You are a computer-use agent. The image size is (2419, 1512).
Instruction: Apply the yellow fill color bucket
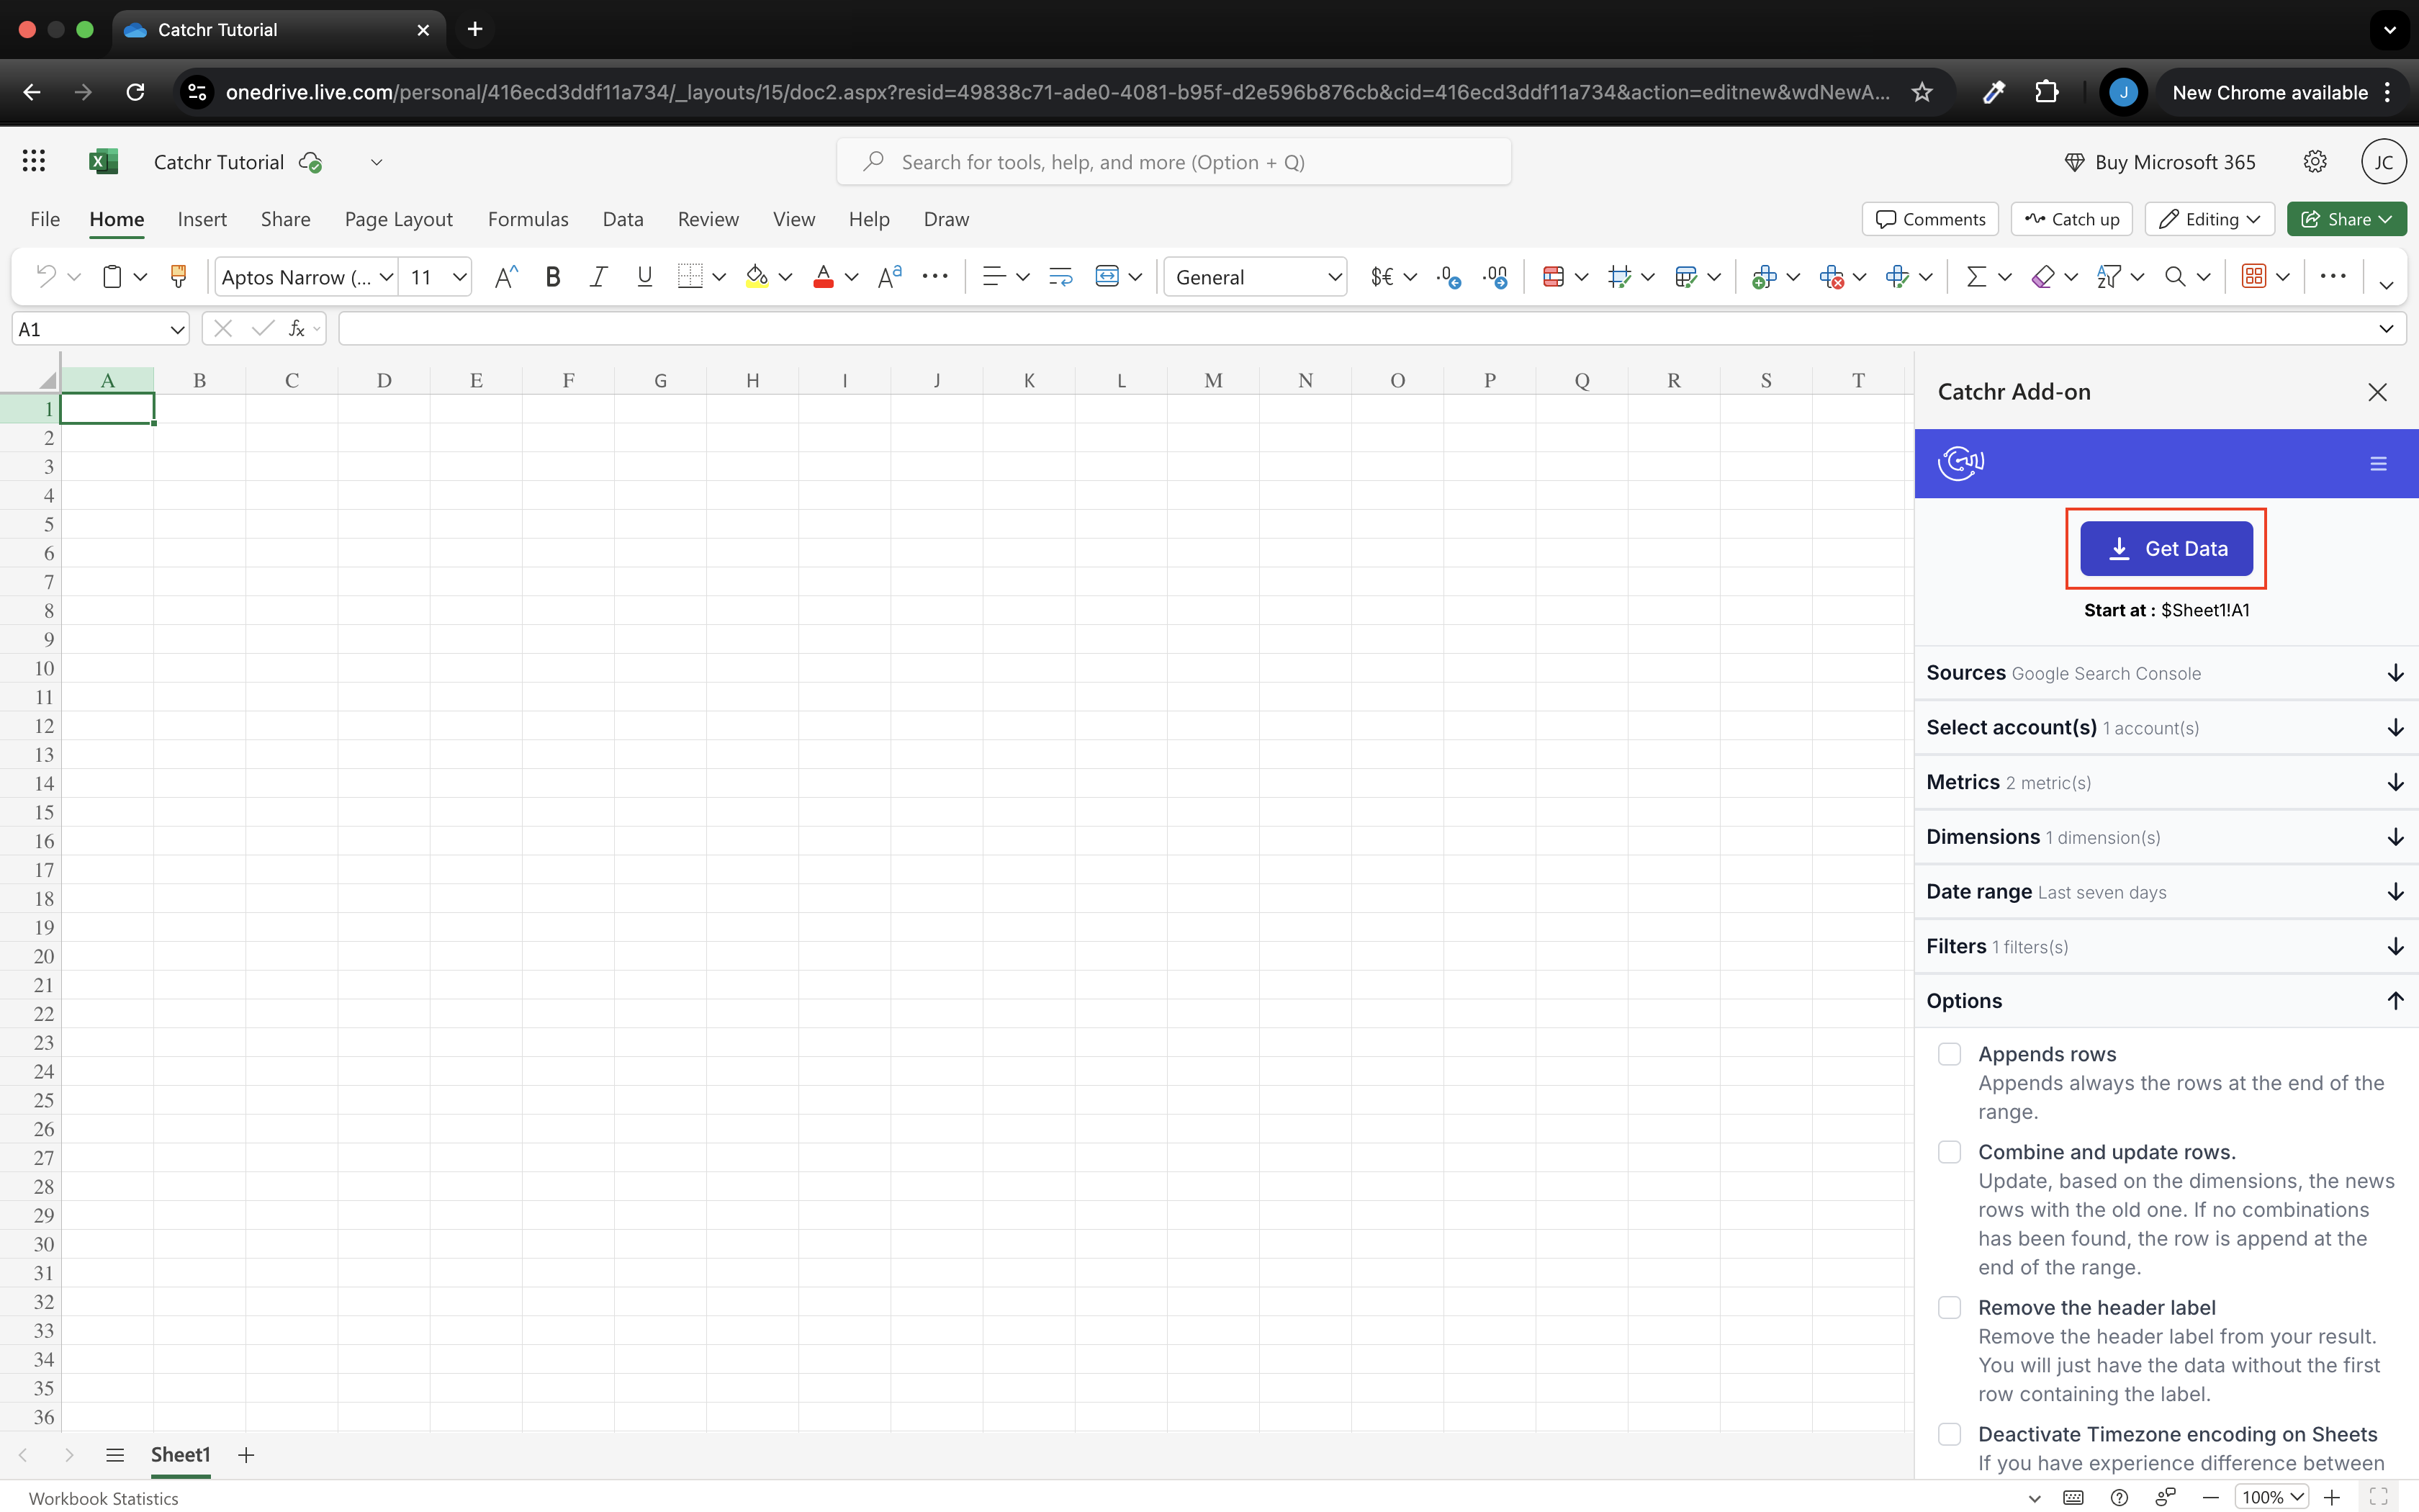757,277
